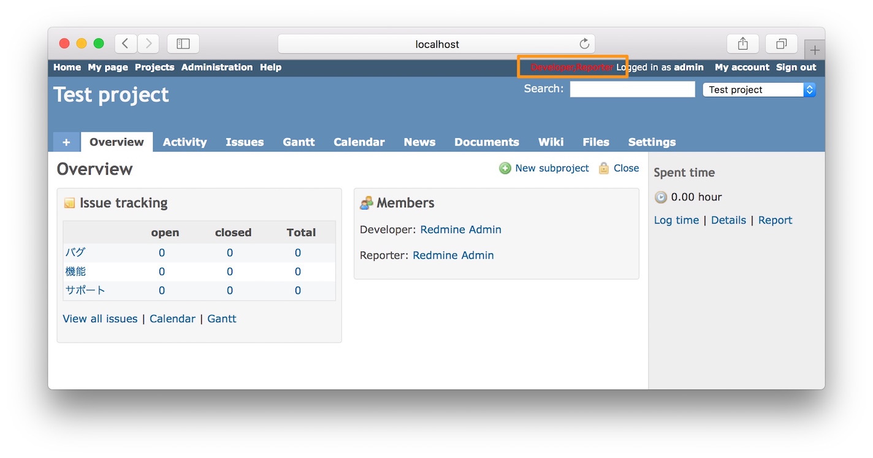Viewport: 873px width, 458px height.
Task: Click the New subproject link
Action: (552, 168)
